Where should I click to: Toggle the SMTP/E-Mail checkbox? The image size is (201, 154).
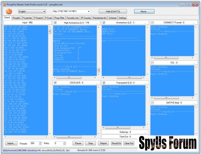point(153,103)
